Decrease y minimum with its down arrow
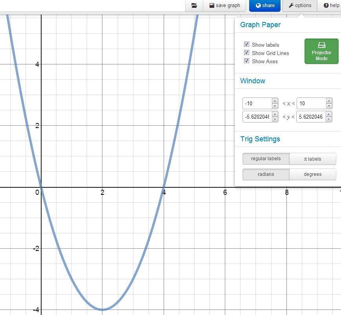 [275, 119]
